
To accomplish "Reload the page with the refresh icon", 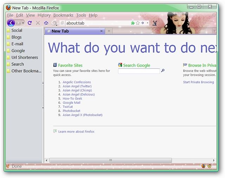I will point(30,23).
